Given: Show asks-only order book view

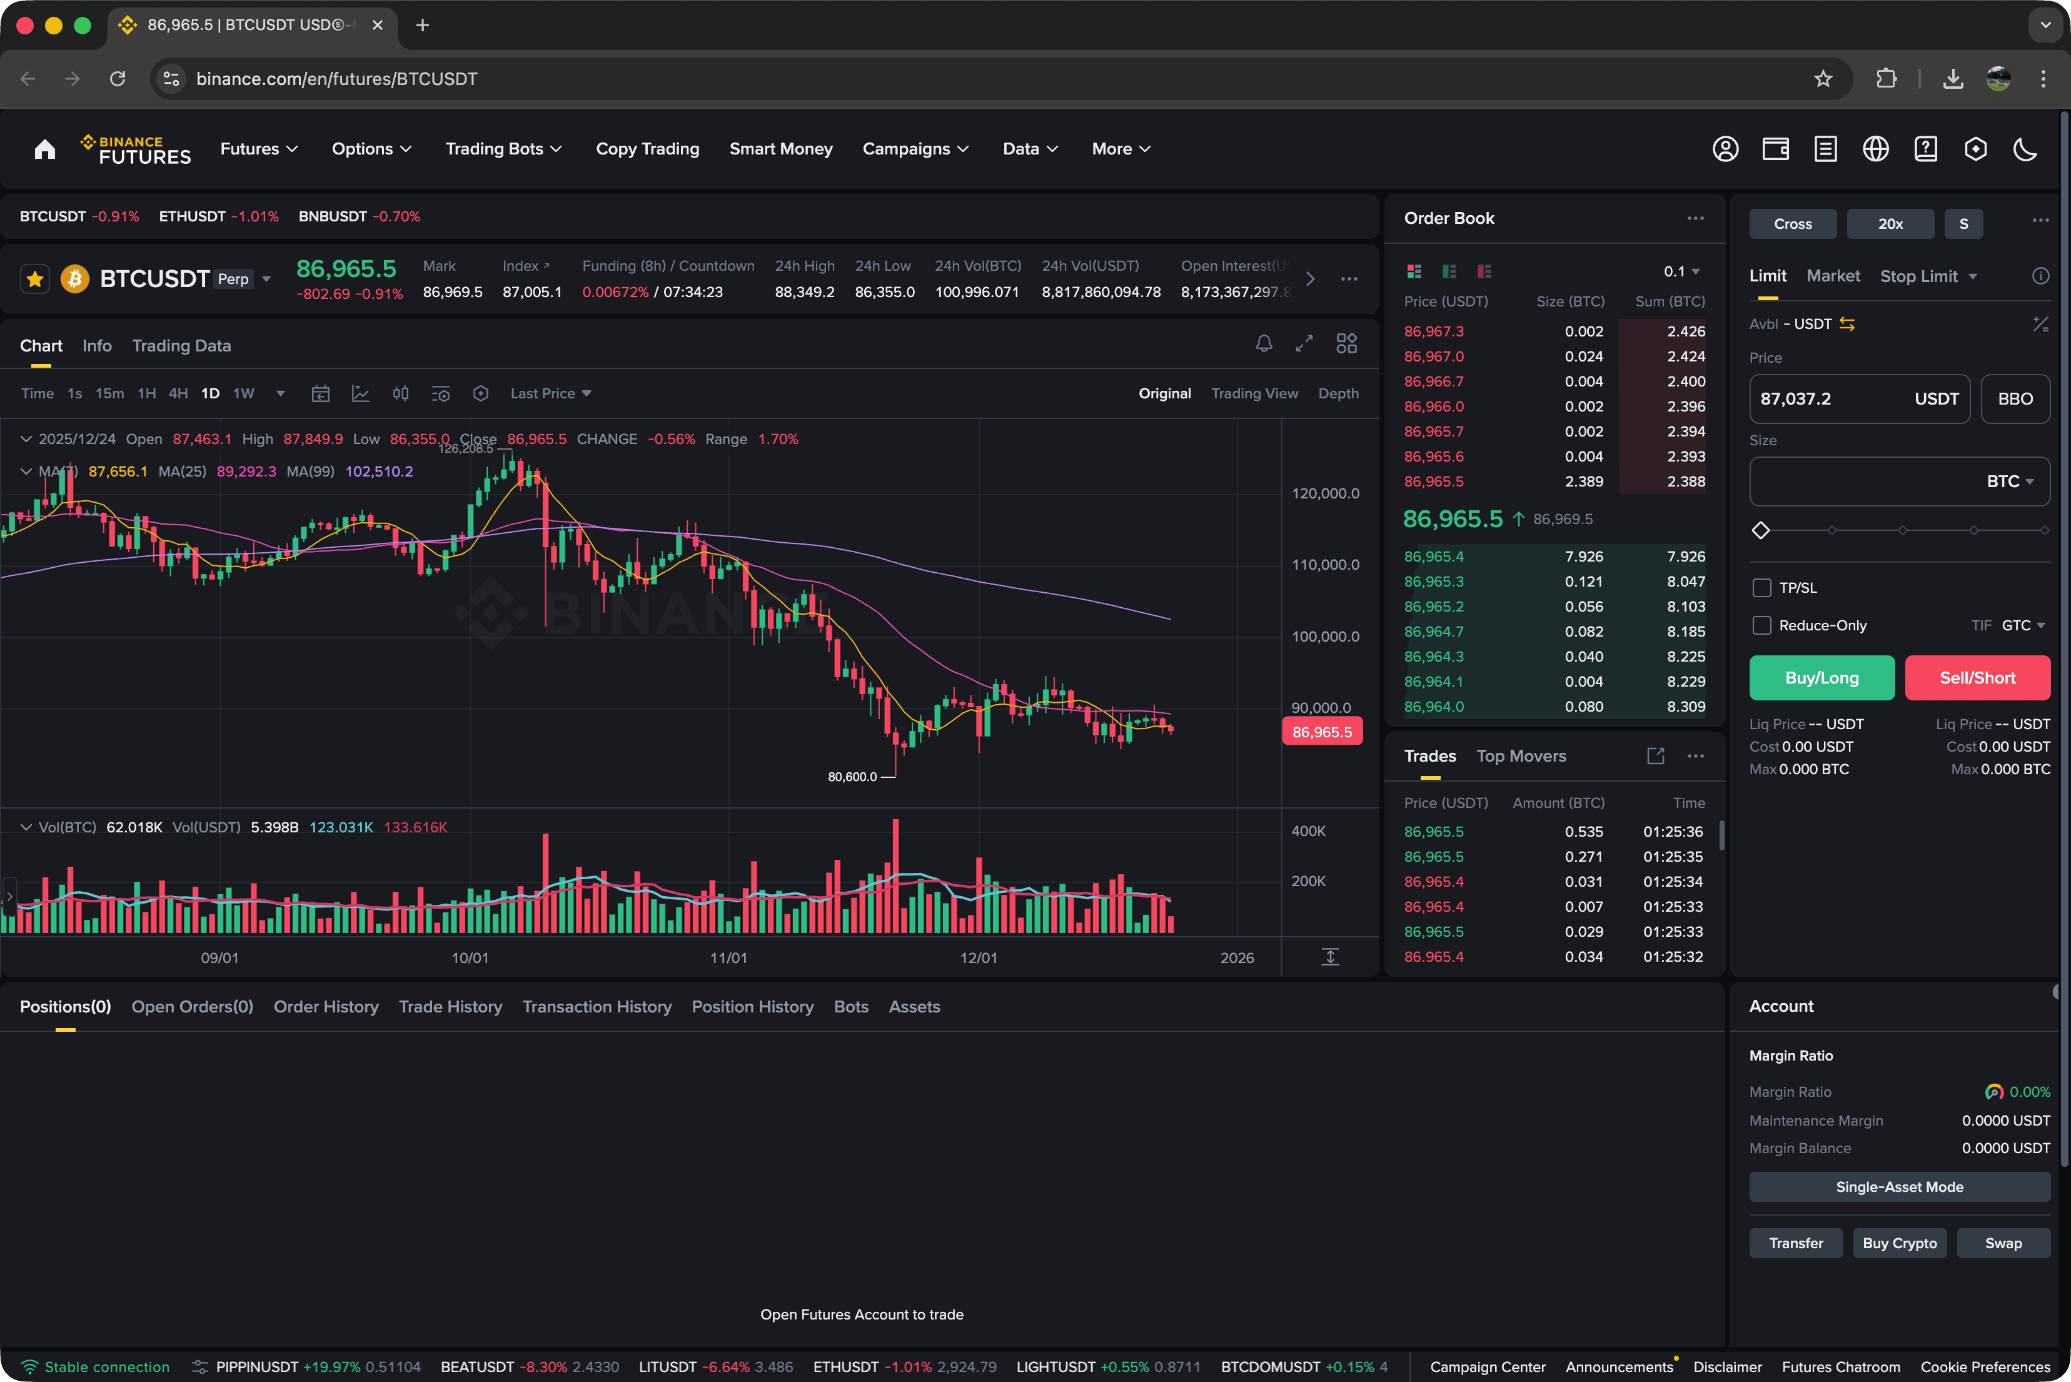Looking at the screenshot, I should 1484,271.
